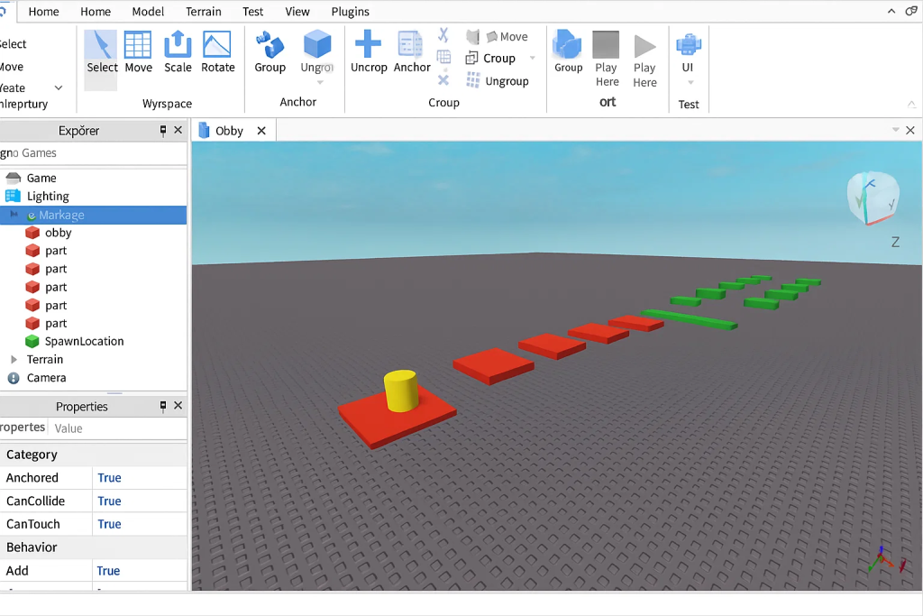Open the first Home tab
This screenshot has height=616, width=923.
(43, 11)
